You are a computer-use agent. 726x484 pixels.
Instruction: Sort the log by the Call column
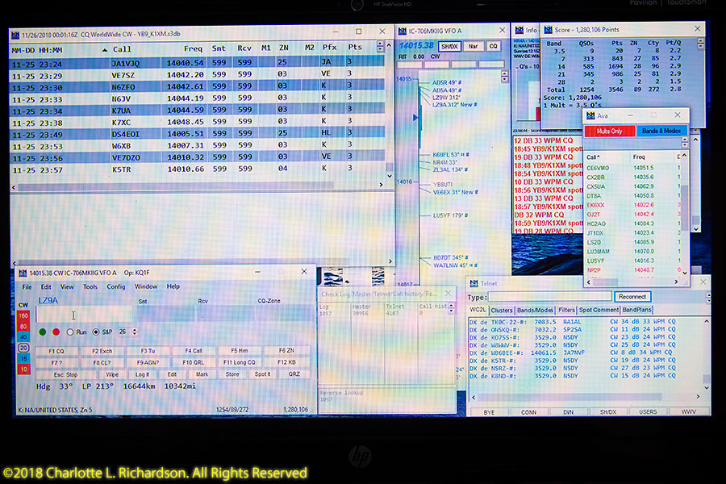[x=122, y=48]
